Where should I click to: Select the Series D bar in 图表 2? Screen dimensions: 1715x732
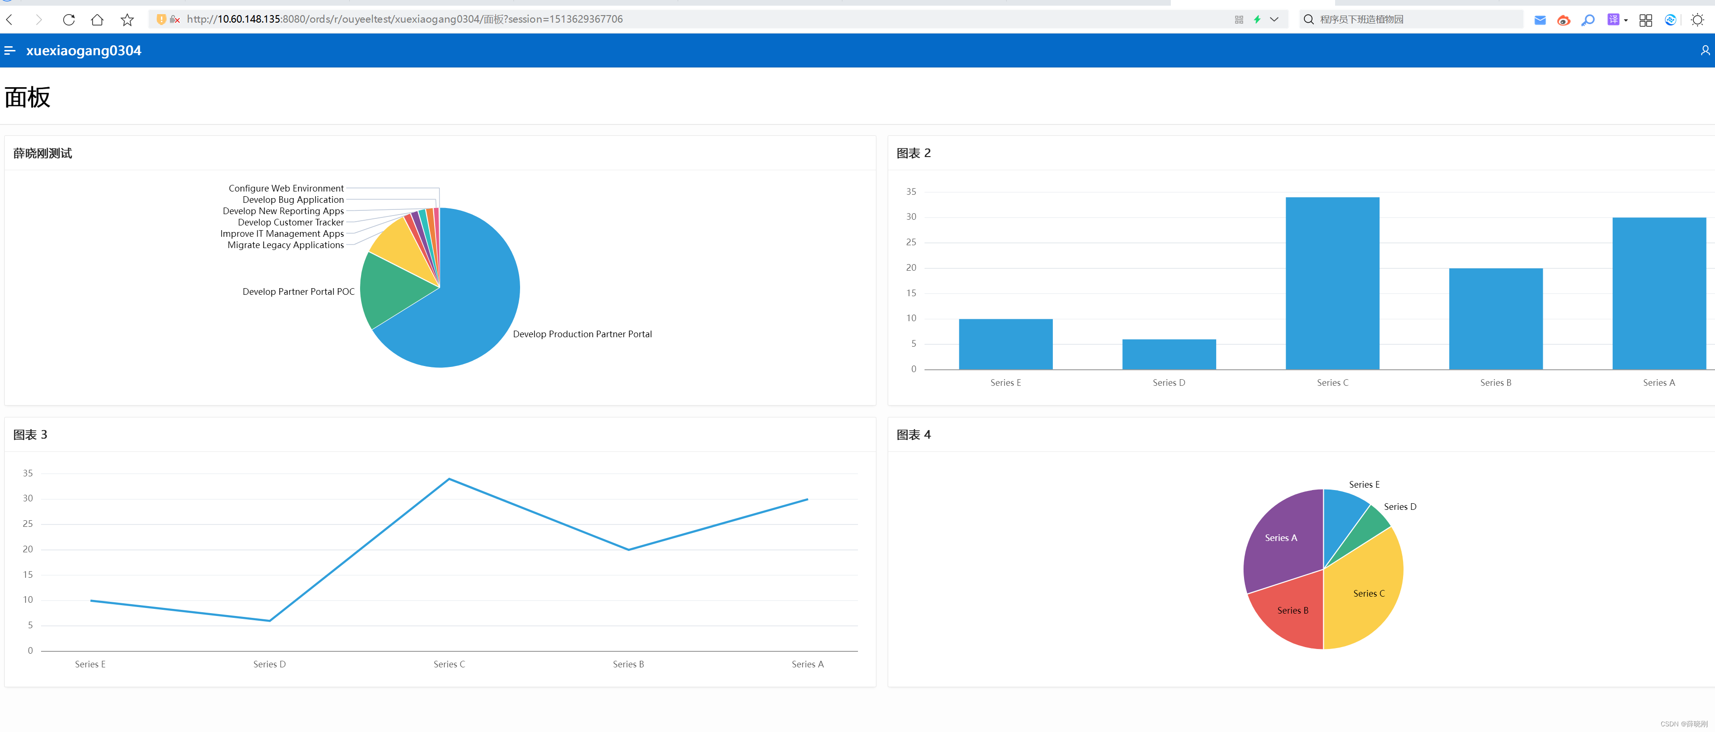(1169, 354)
